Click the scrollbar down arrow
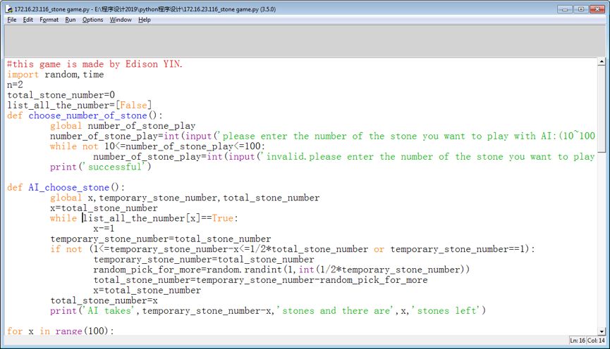Image resolution: width=610 pixels, height=349 pixels. pos(602,331)
